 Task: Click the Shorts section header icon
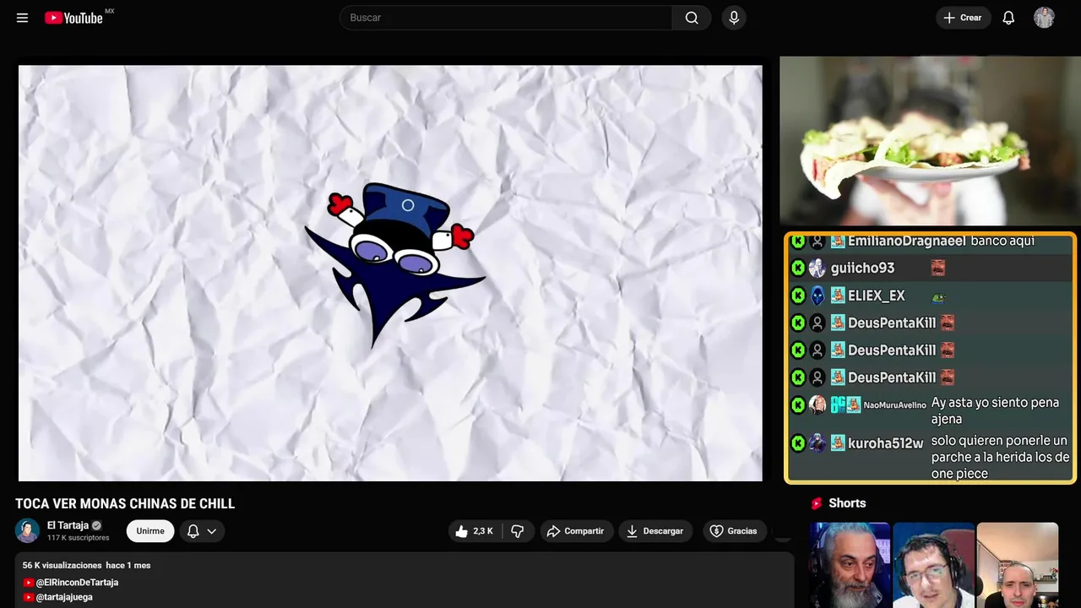pyautogui.click(x=817, y=503)
